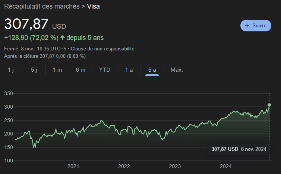Show the 1 a chart range
This screenshot has width=281, height=174.
129,70
